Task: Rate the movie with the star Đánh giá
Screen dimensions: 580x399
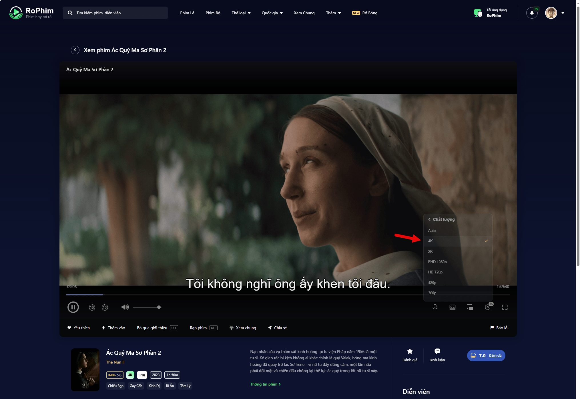Action: pyautogui.click(x=410, y=355)
